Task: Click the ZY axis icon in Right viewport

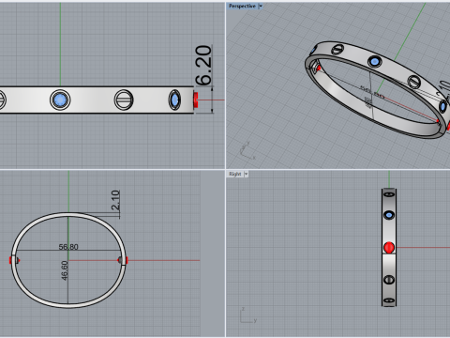Action: 248,315
